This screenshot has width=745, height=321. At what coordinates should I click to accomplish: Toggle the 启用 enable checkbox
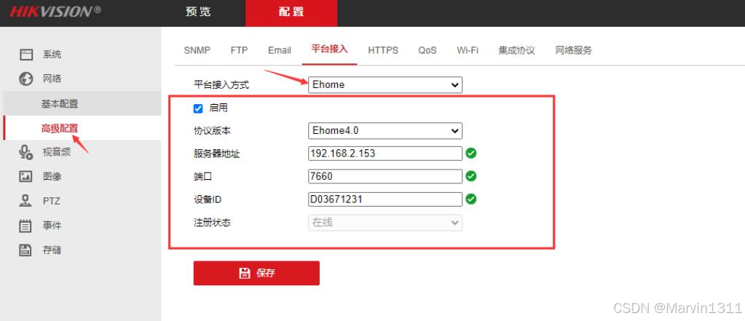(198, 108)
